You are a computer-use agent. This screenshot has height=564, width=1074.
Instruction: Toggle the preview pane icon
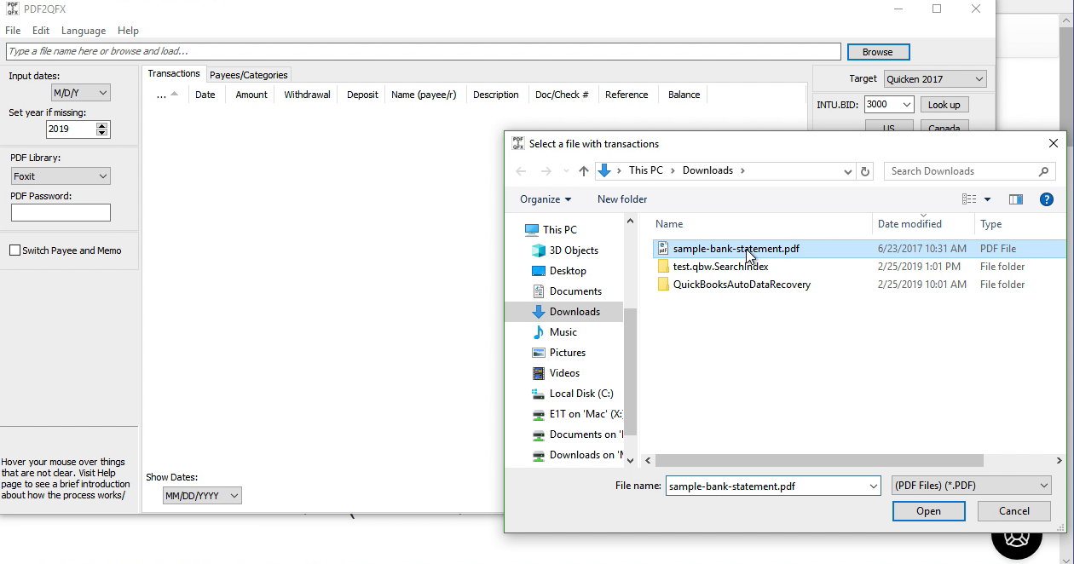(x=1016, y=199)
